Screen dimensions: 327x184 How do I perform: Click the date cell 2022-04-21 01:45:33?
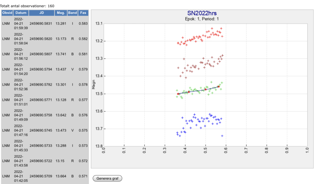[x=21, y=145]
